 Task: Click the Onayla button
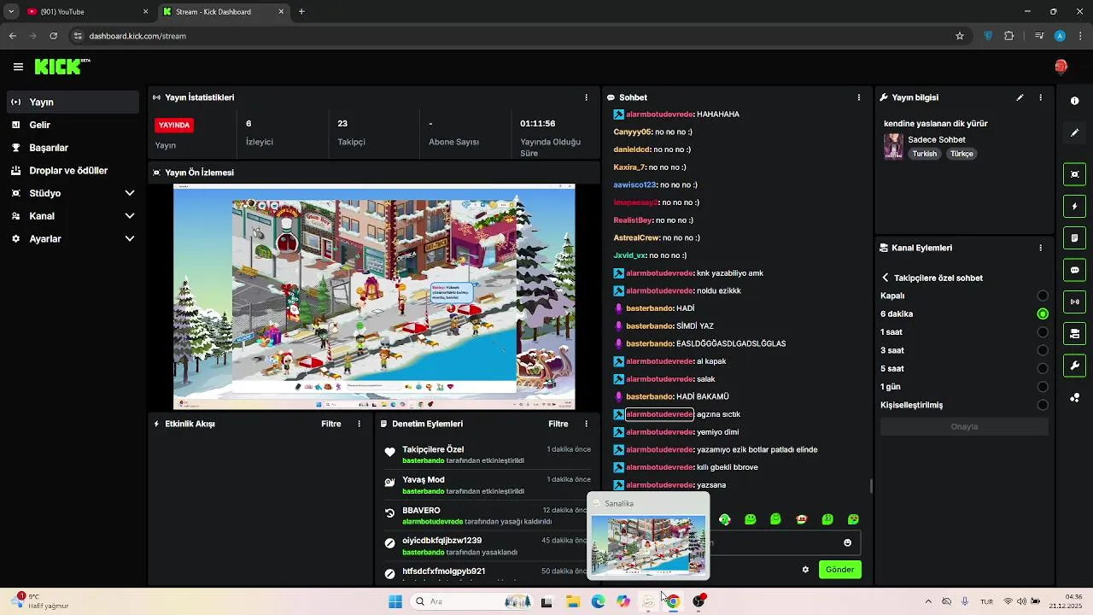click(x=964, y=426)
